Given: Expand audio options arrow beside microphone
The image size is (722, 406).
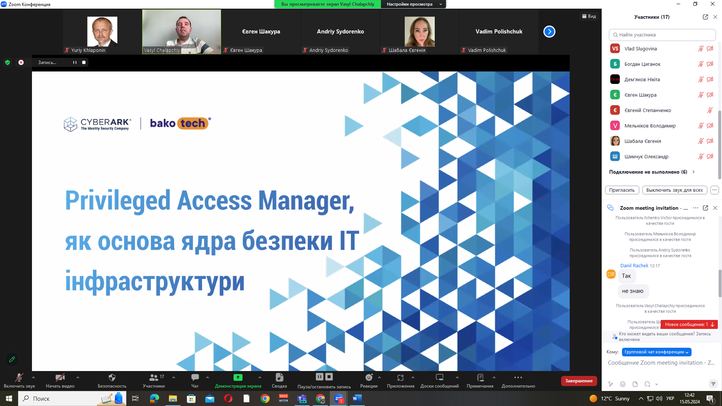Looking at the screenshot, I should [x=33, y=377].
